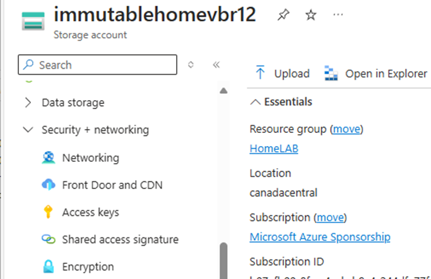Upload a file to the storage account

tap(282, 73)
